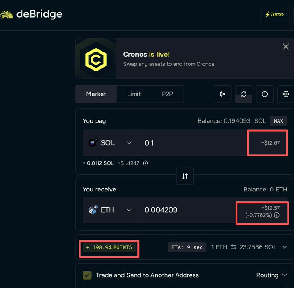Toggle Trade and Send to Another Address
Image resolution: width=294 pixels, height=288 pixels.
[87, 275]
